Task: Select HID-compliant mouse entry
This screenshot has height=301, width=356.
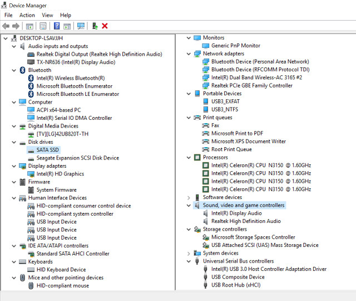Action: pyautogui.click(x=63, y=286)
